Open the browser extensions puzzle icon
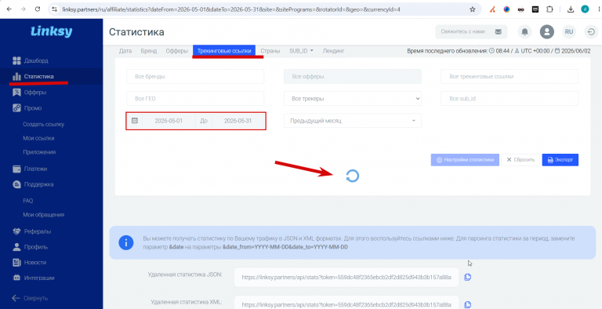The width and height of the screenshot is (602, 309). click(549, 9)
